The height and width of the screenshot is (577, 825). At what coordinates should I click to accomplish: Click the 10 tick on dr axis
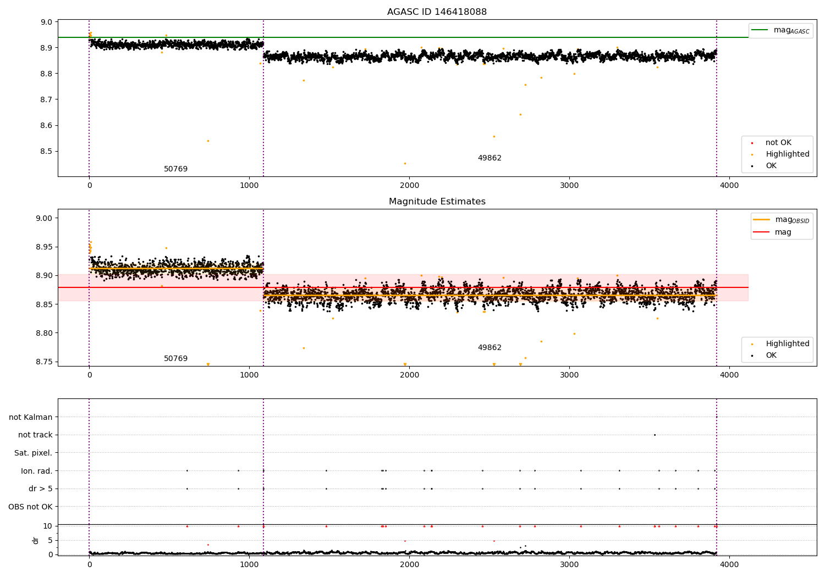pyautogui.click(x=48, y=526)
